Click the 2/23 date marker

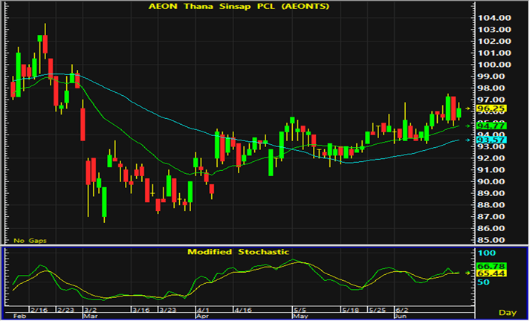click(x=65, y=310)
